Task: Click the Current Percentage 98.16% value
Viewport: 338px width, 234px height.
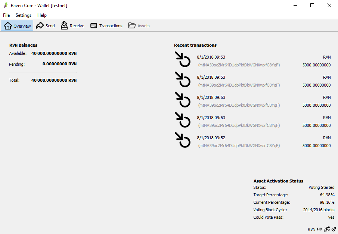Action: (327, 202)
